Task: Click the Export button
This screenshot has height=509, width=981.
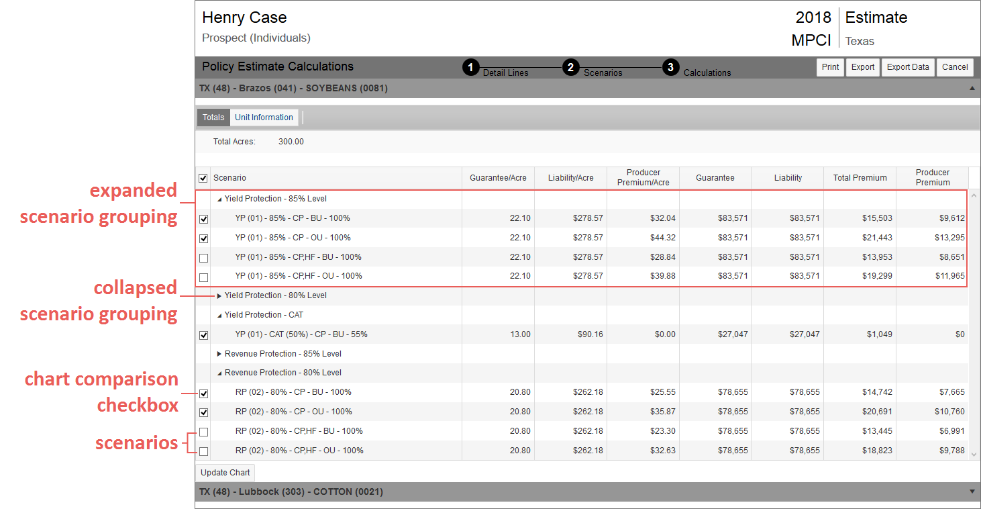Action: 863,67
